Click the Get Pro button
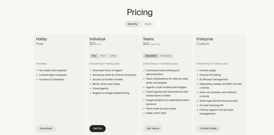 coord(97,129)
